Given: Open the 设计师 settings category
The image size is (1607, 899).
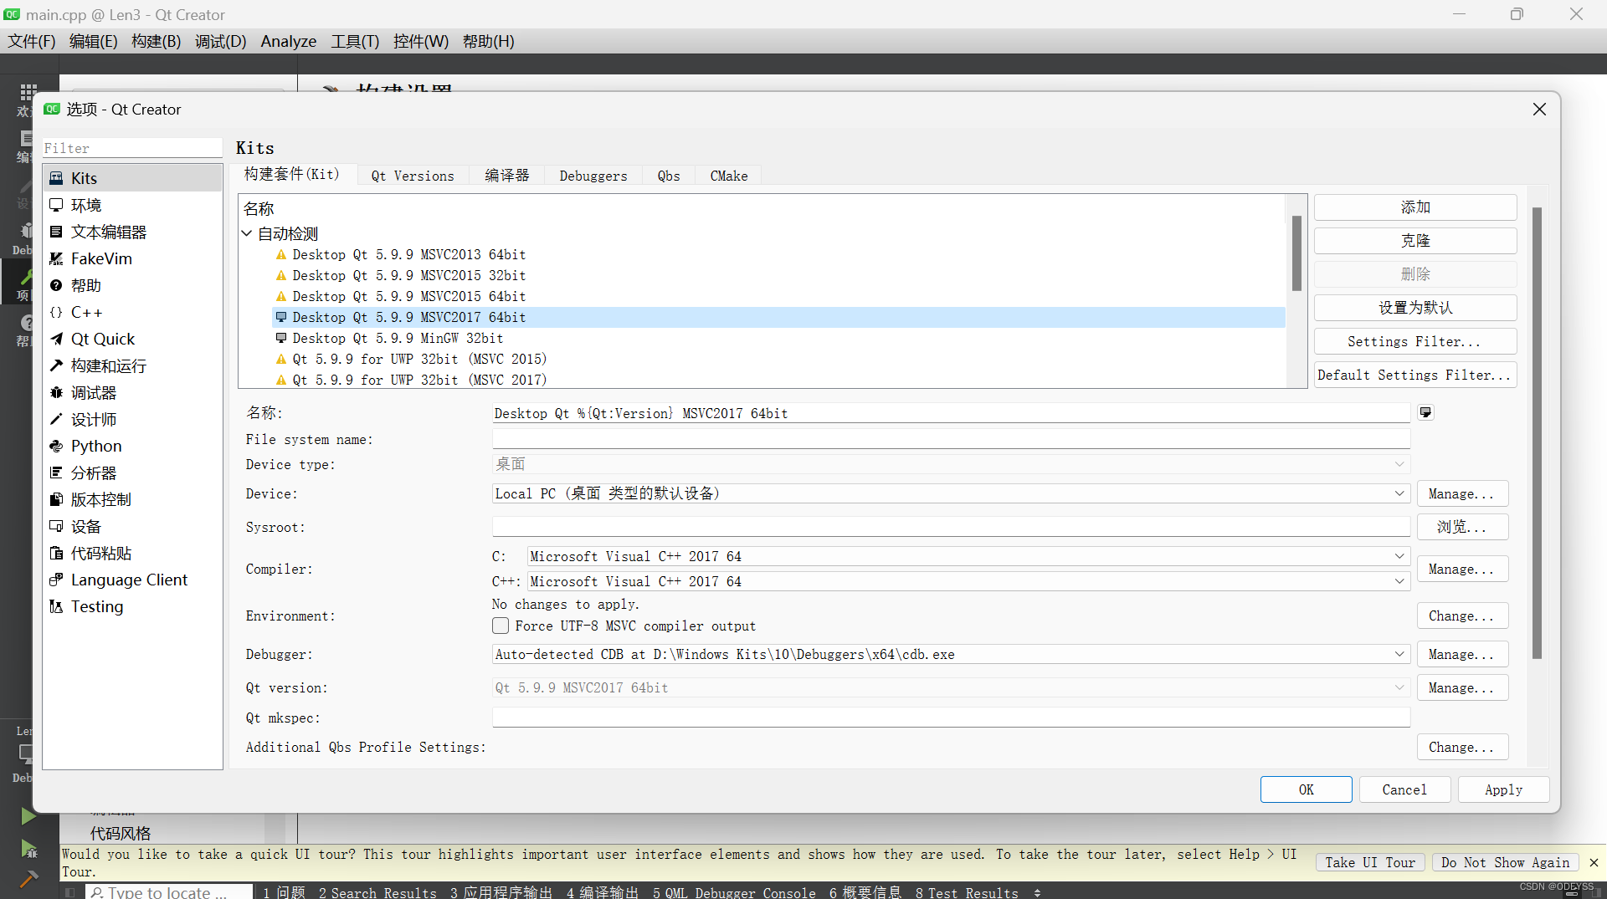Looking at the screenshot, I should 132,419.
